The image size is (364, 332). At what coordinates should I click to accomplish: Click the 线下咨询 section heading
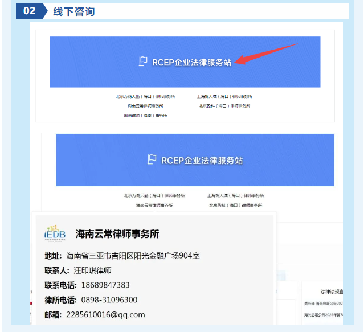click(x=74, y=11)
